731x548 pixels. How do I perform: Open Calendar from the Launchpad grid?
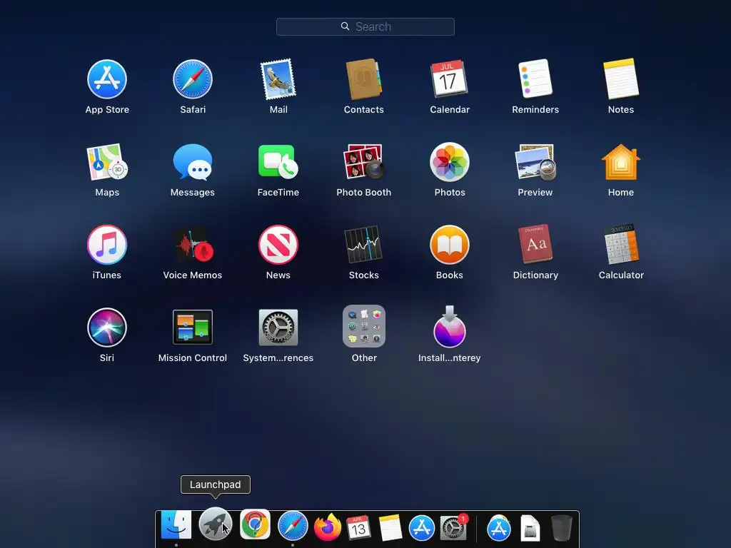point(450,78)
